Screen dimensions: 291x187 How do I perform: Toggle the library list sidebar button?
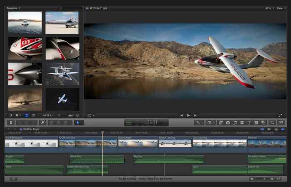point(11,115)
